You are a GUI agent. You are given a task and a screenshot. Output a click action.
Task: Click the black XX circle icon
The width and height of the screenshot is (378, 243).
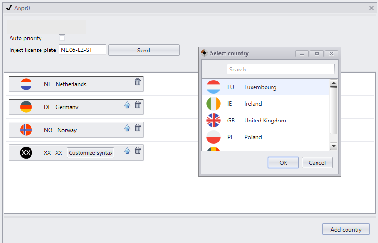[26, 153]
